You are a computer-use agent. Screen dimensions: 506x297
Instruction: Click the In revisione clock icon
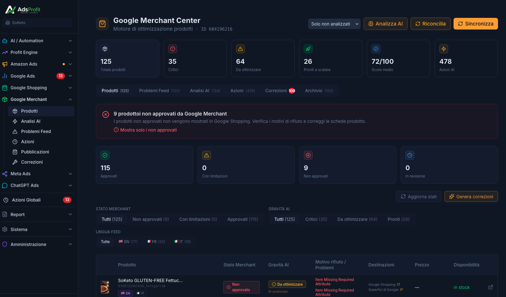[x=410, y=155]
